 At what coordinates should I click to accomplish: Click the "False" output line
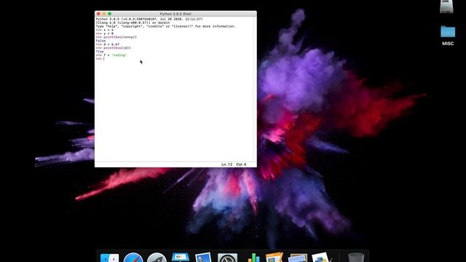click(x=100, y=41)
